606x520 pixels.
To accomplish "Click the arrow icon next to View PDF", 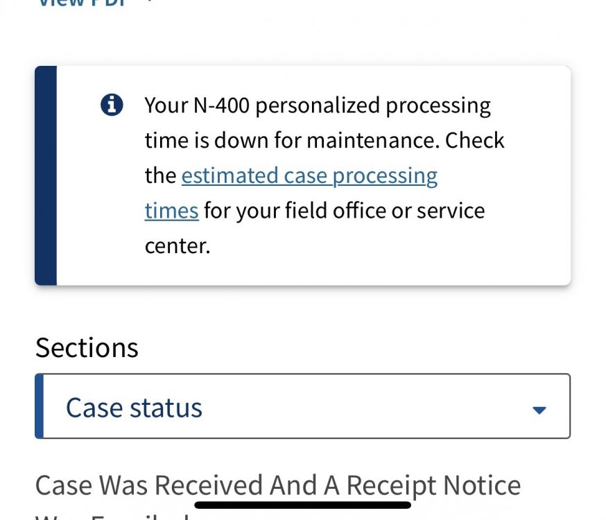I will point(148,2).
